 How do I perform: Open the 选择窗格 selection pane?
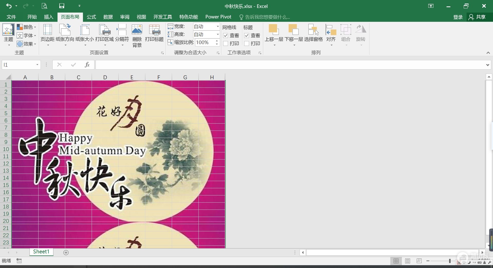314,33
